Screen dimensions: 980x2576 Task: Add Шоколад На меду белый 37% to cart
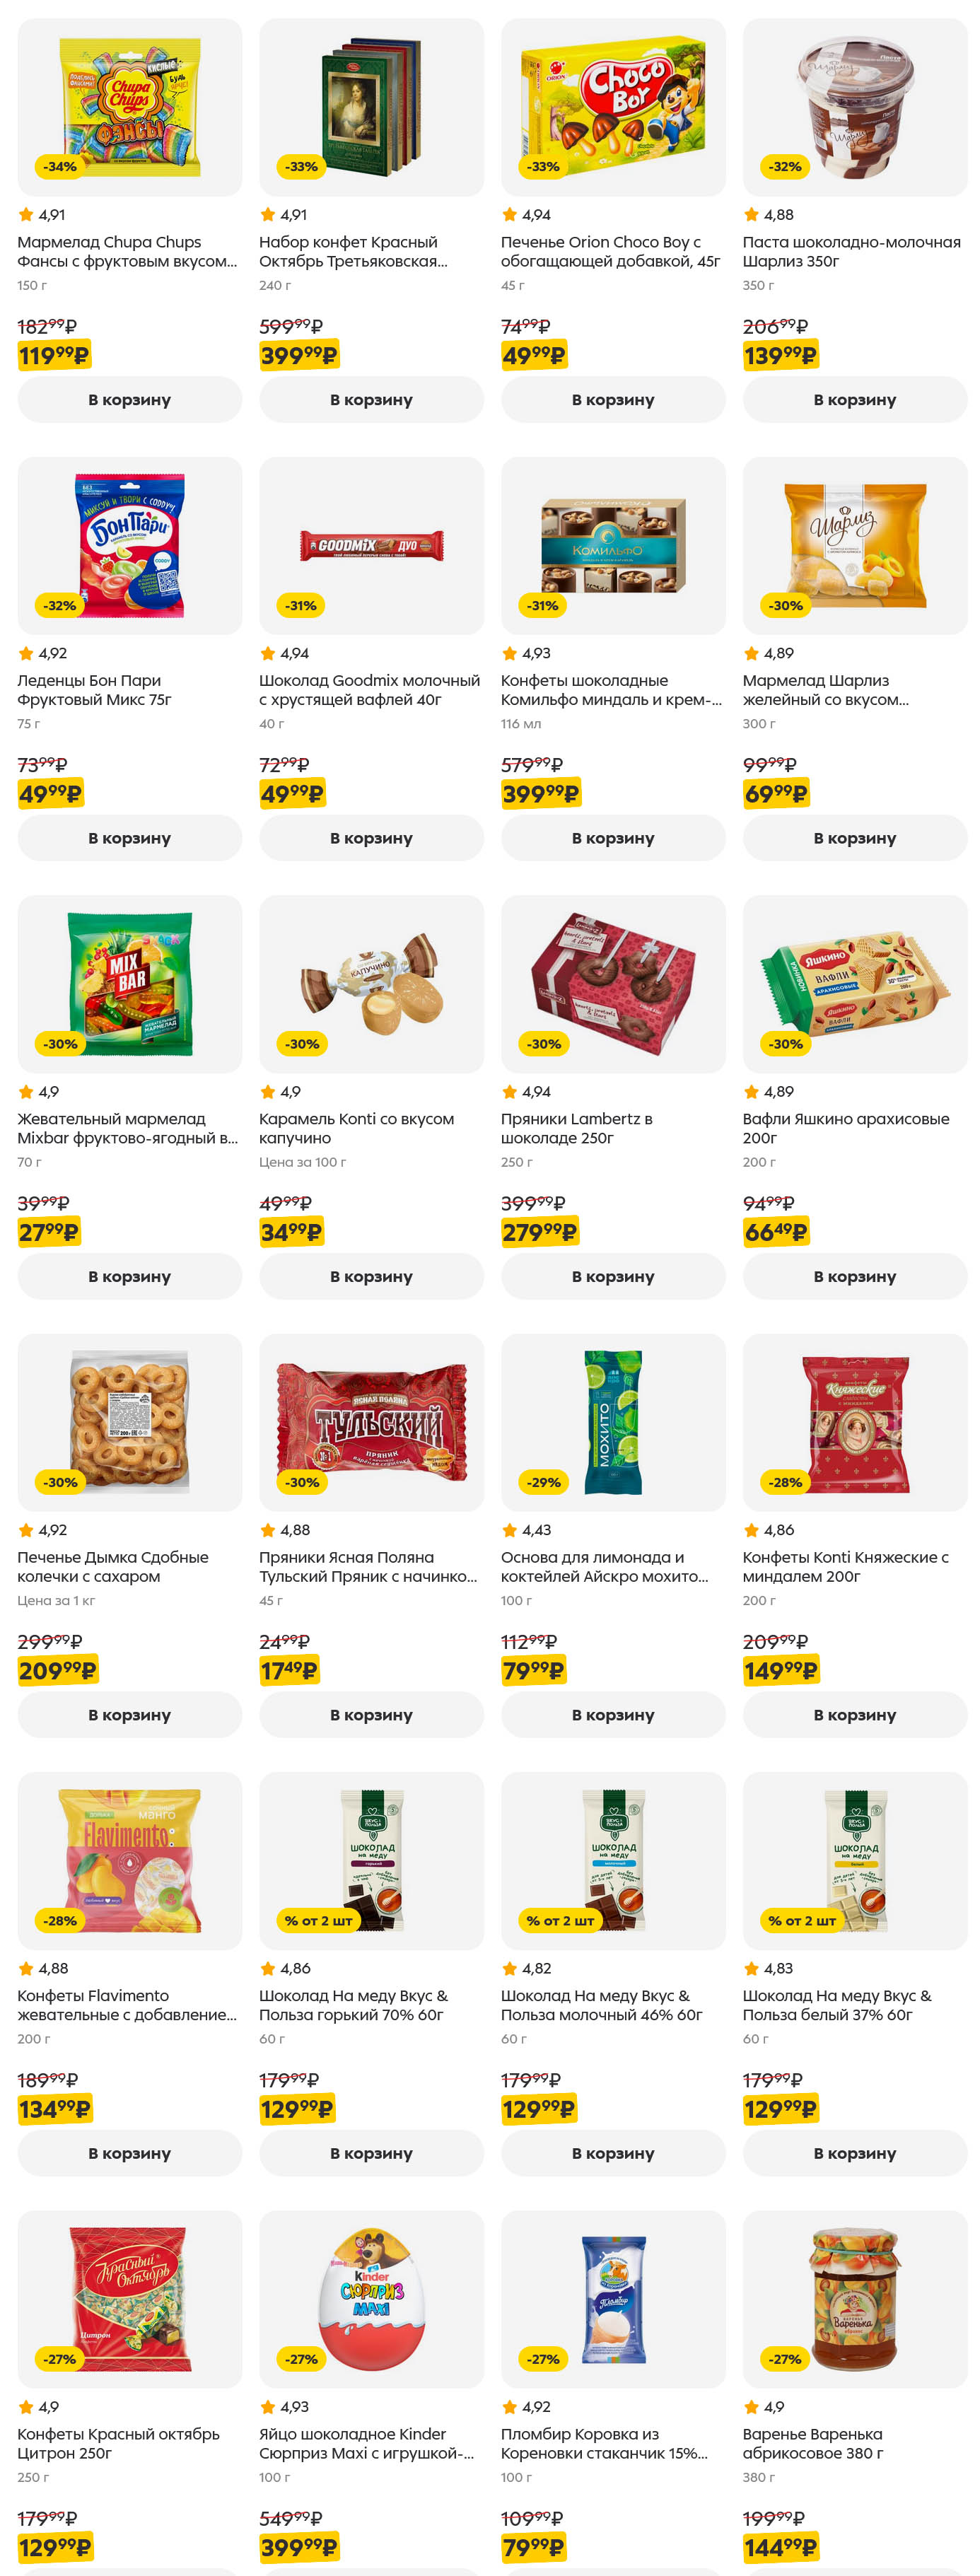pos(854,2153)
